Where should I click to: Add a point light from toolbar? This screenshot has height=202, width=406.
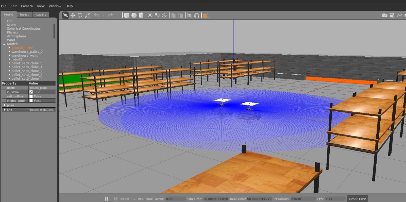[x=150, y=15]
